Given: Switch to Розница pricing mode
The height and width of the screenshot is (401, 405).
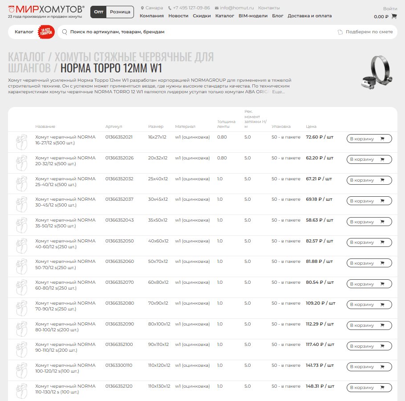Looking at the screenshot, I should pos(120,12).
